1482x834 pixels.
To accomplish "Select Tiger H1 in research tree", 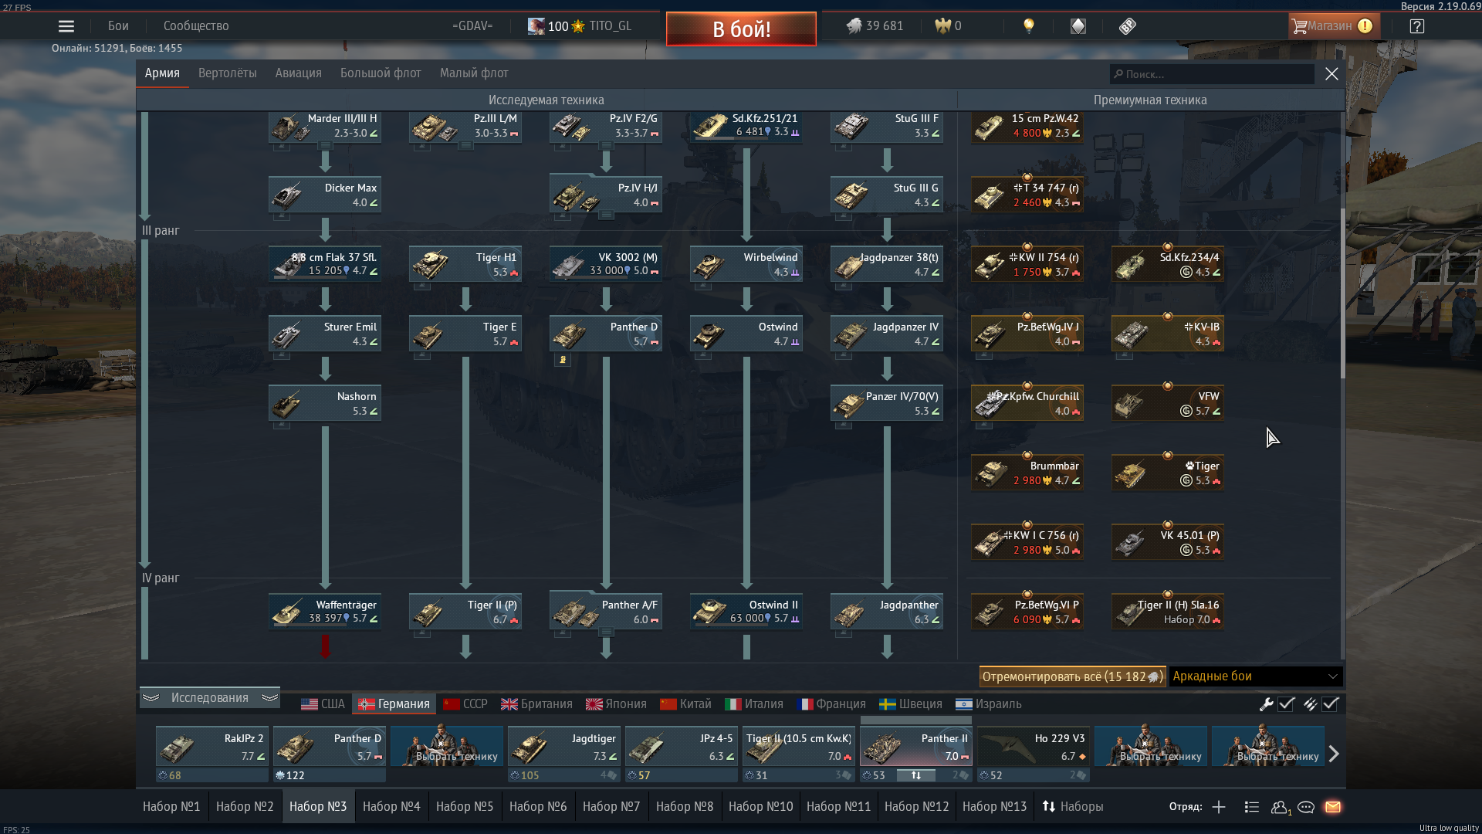I will click(465, 264).
